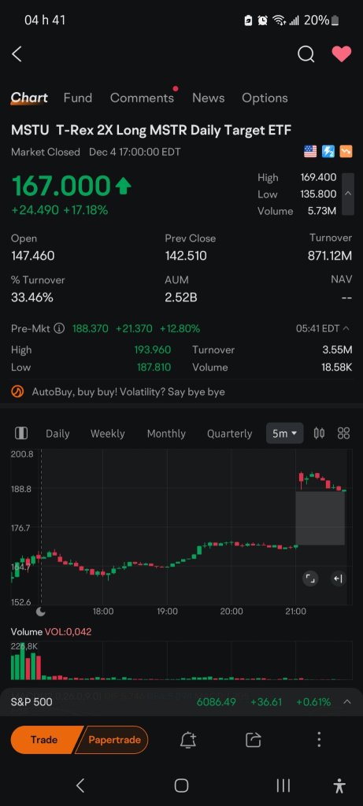Viewport: 363px width, 806px height.
Task: Jump chart to latest candle arrow
Action: pos(338,579)
